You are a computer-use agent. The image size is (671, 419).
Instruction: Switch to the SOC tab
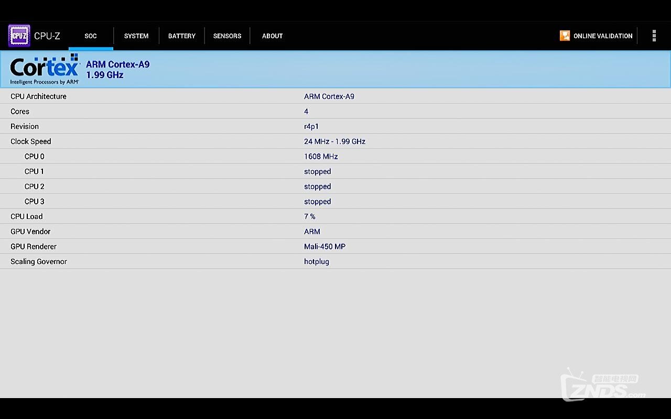point(91,36)
